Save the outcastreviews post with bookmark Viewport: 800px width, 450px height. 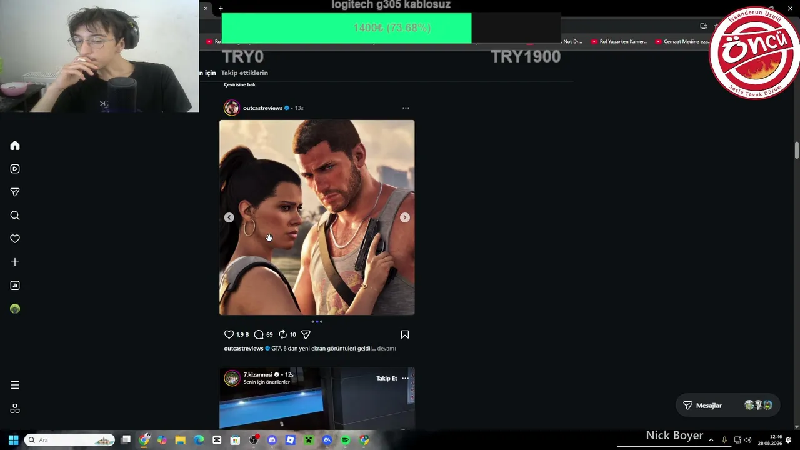[405, 334]
